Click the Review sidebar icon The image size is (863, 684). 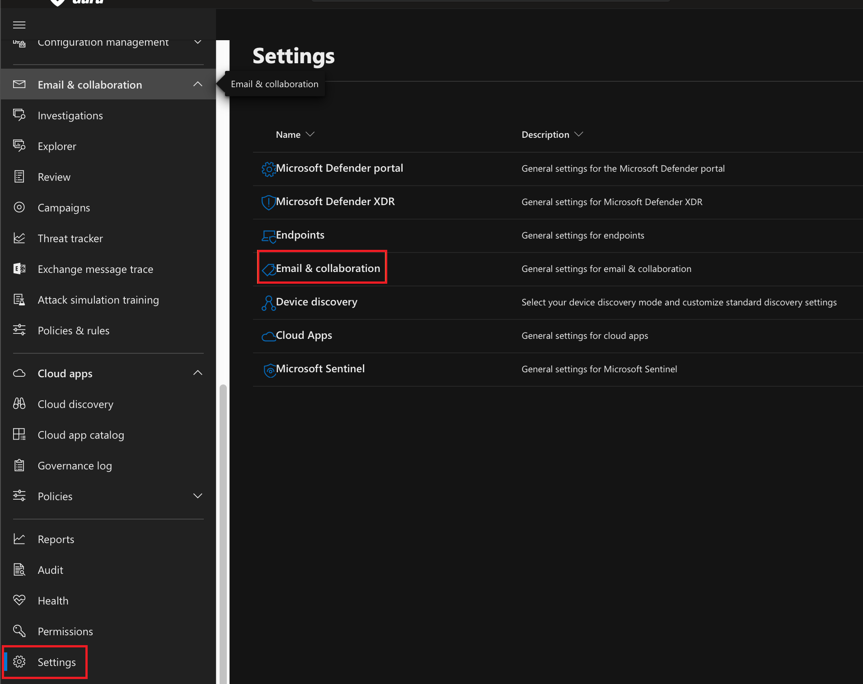(x=19, y=177)
